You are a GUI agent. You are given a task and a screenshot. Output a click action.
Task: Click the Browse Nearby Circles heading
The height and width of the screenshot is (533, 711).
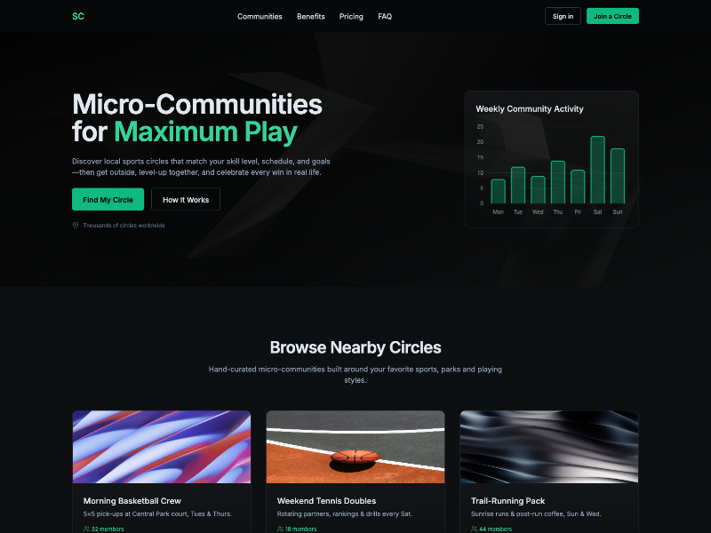[355, 347]
